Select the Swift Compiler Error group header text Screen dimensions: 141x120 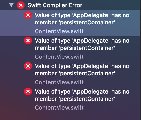pyautogui.click(x=55, y=5)
